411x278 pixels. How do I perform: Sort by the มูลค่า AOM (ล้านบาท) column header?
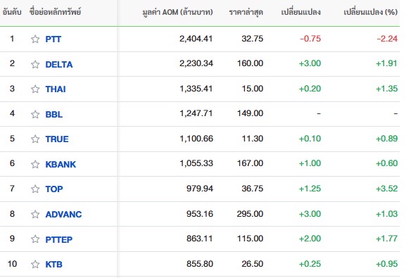coord(178,12)
